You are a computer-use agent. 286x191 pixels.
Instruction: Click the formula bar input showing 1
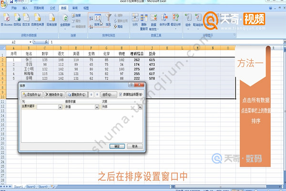(x=166, y=42)
